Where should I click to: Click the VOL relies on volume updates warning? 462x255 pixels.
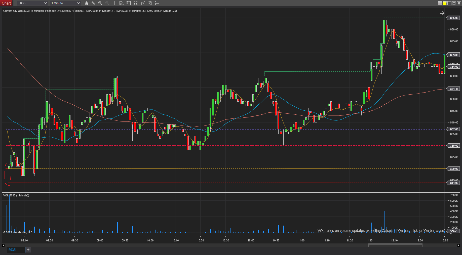[x=381, y=231]
